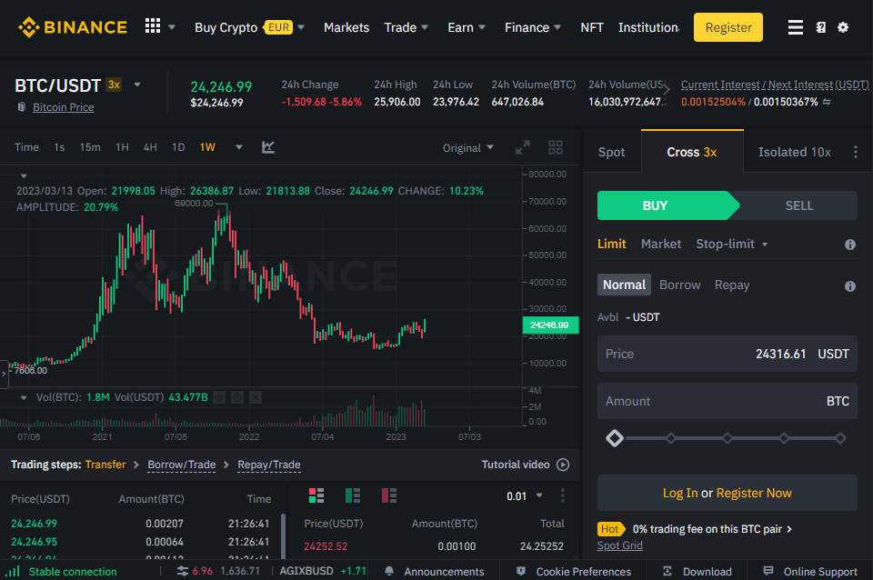The height and width of the screenshot is (580, 873).
Task: Open more chart intervals dropdown
Action: coord(239,147)
